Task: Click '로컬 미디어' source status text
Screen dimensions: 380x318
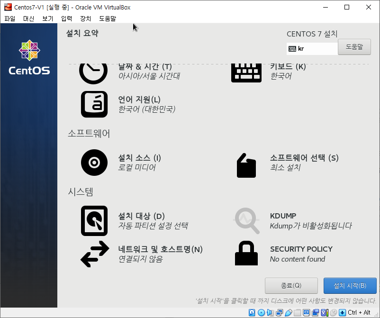Action: (x=136, y=167)
